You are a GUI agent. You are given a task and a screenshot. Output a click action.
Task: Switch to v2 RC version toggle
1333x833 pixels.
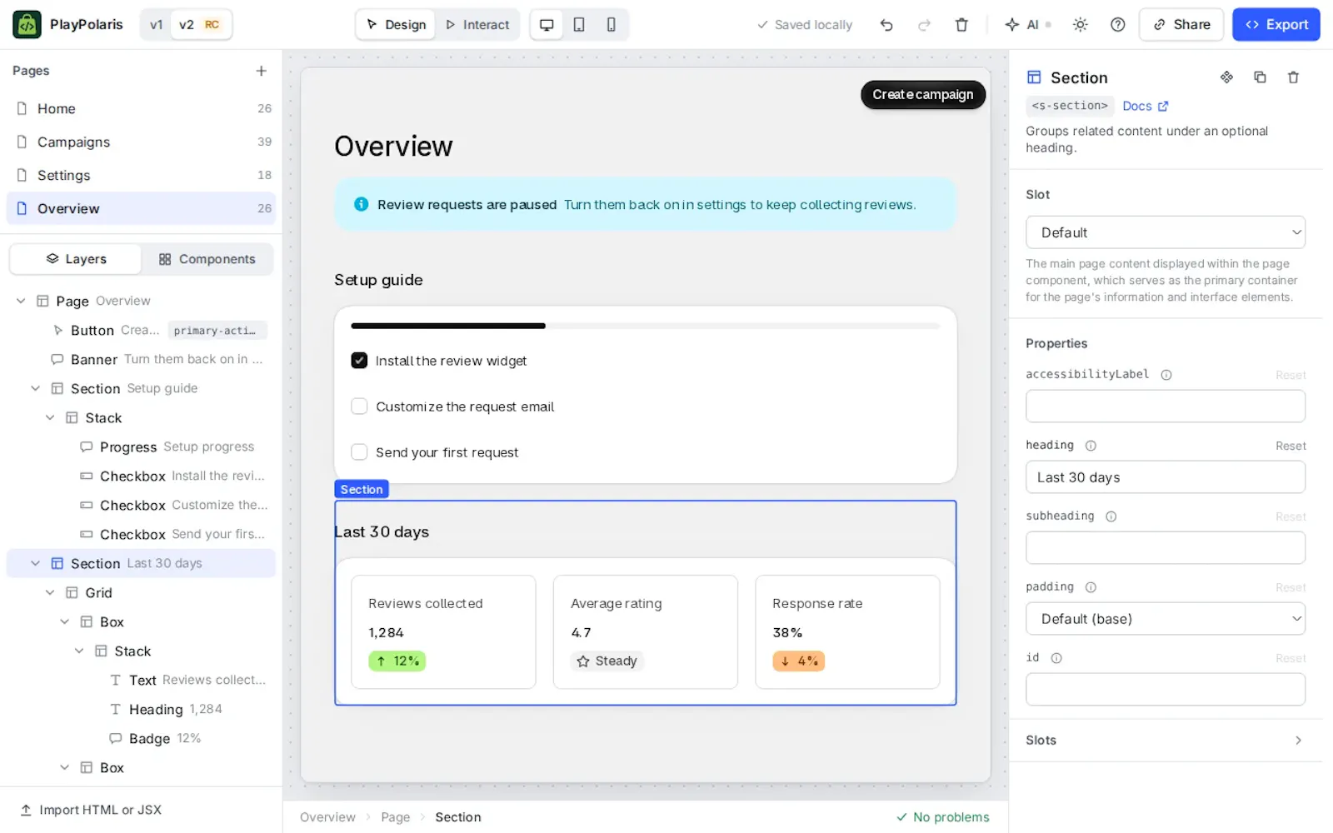[x=200, y=25]
